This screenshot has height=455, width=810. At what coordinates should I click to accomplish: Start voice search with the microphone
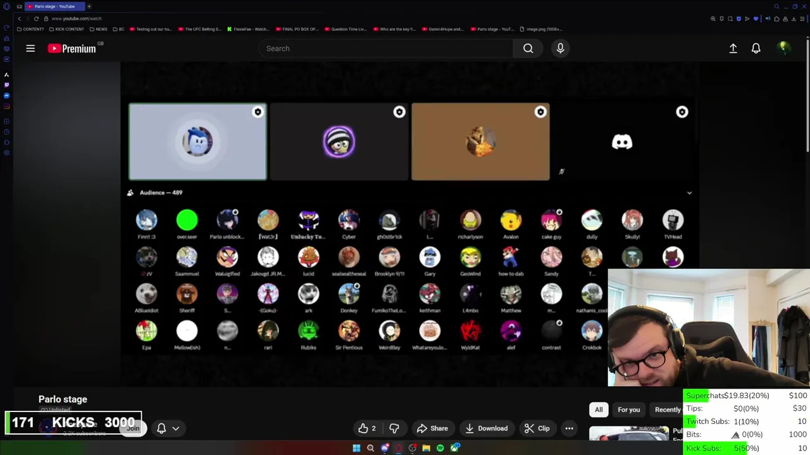pos(560,49)
